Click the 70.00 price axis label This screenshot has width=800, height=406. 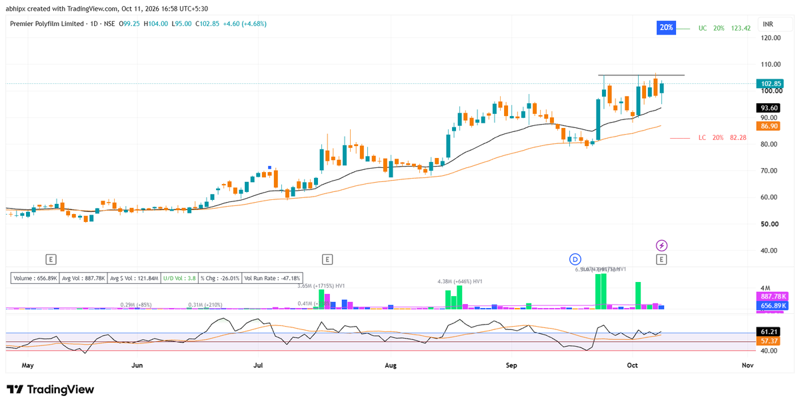pos(769,171)
